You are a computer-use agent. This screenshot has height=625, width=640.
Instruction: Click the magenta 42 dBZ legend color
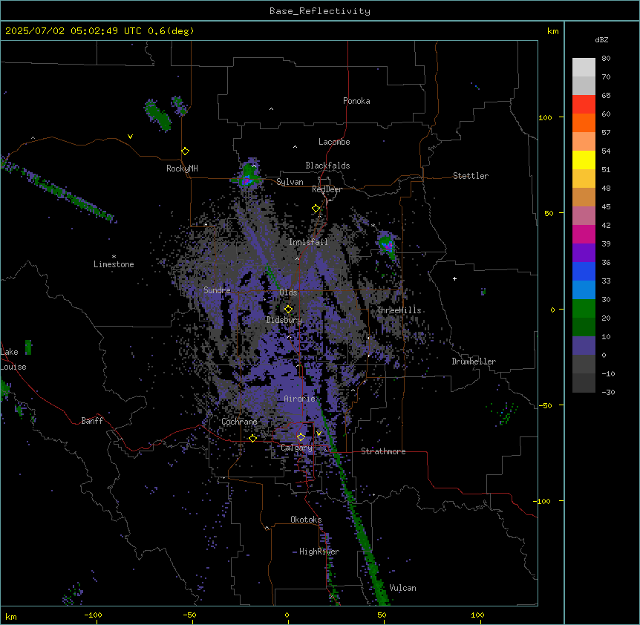[584, 234]
